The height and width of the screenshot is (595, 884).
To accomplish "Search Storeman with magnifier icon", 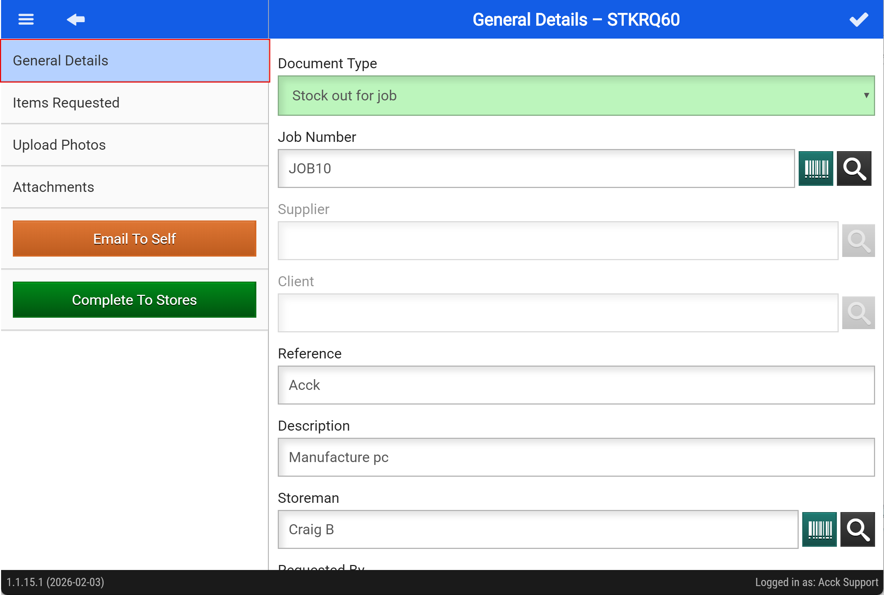I will click(858, 529).
